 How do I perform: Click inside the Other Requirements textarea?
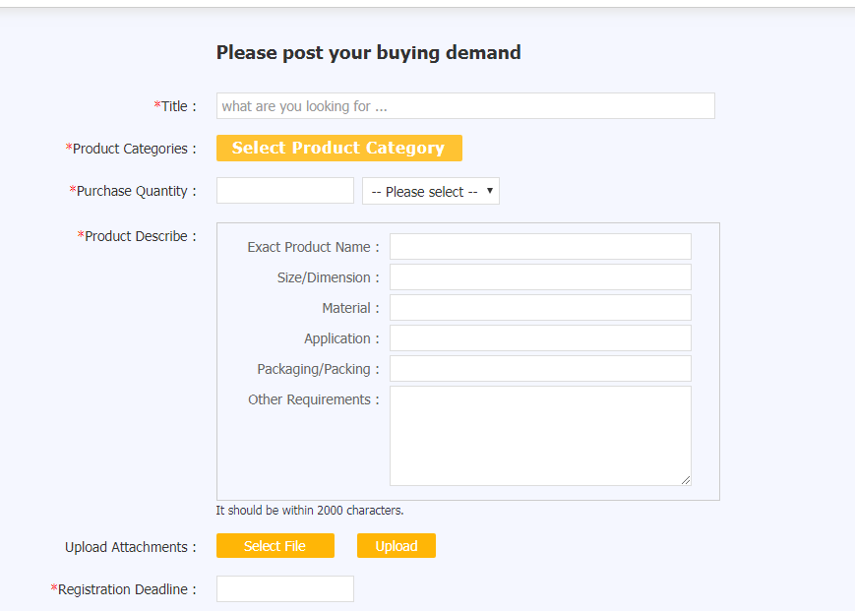point(540,436)
